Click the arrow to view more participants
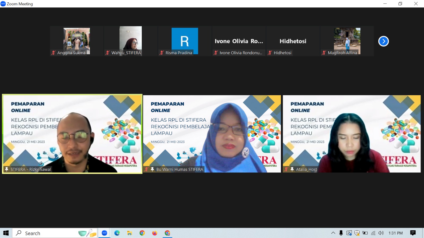424x238 pixels. click(x=383, y=41)
